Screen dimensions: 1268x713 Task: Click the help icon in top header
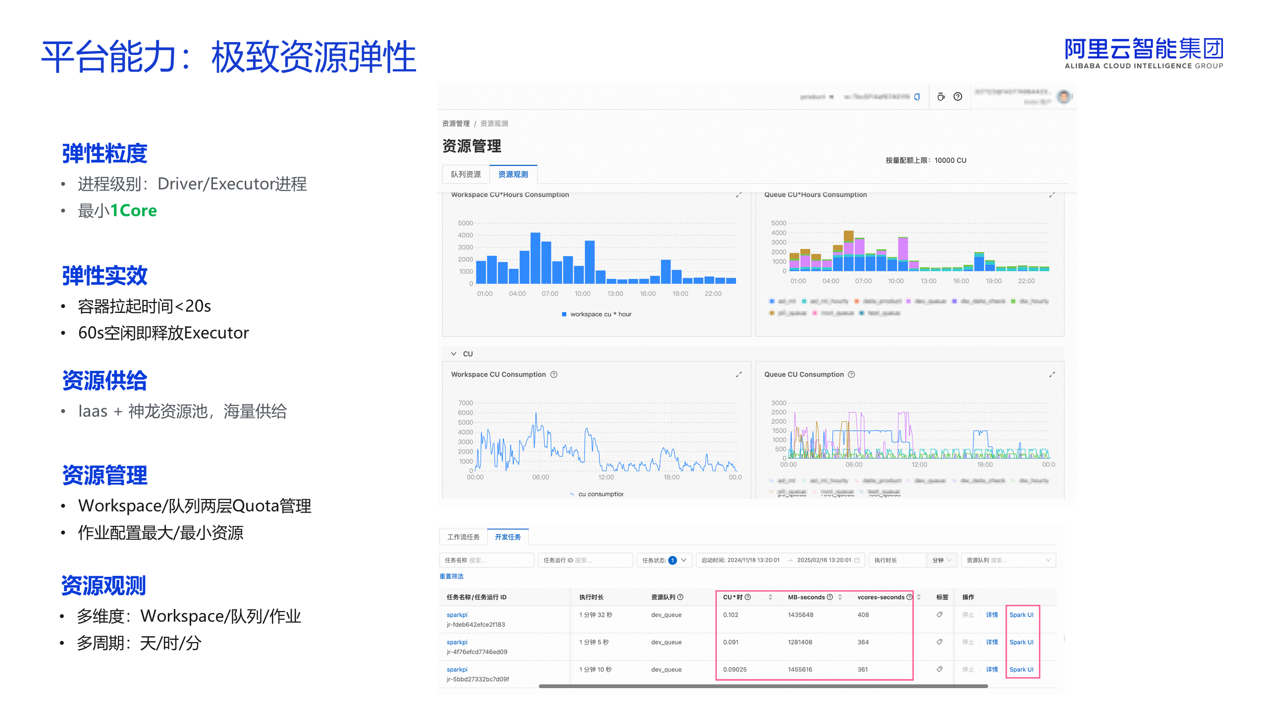(957, 97)
